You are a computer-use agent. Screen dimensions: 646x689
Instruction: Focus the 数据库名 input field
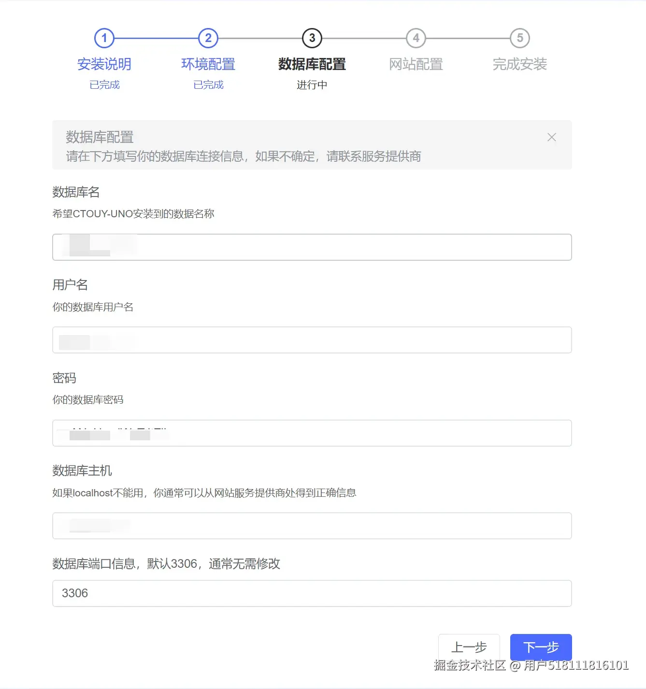[x=312, y=247]
